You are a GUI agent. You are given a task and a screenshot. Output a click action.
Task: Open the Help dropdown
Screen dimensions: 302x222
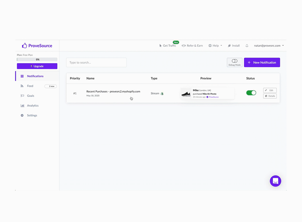pyautogui.click(x=215, y=45)
